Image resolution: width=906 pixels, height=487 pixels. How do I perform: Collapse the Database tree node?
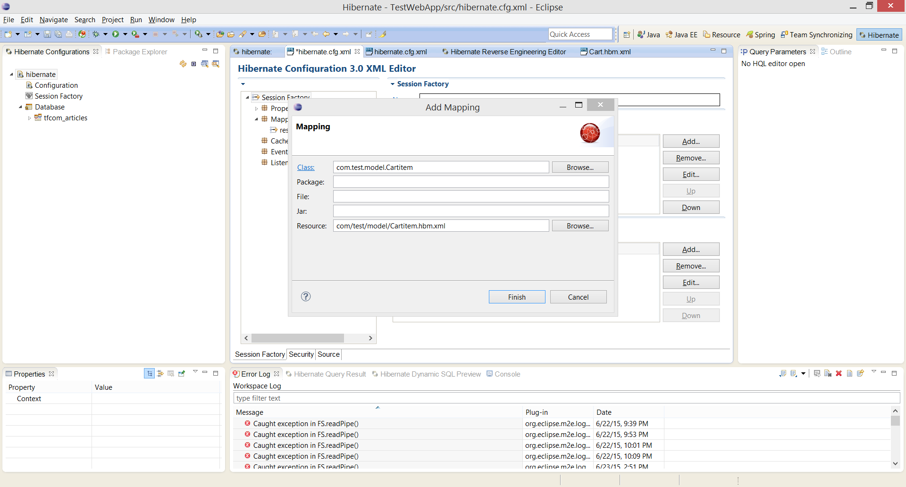tap(20, 107)
